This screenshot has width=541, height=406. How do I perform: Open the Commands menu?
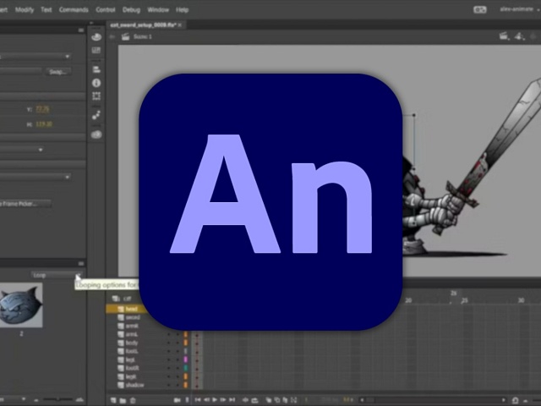(74, 9)
